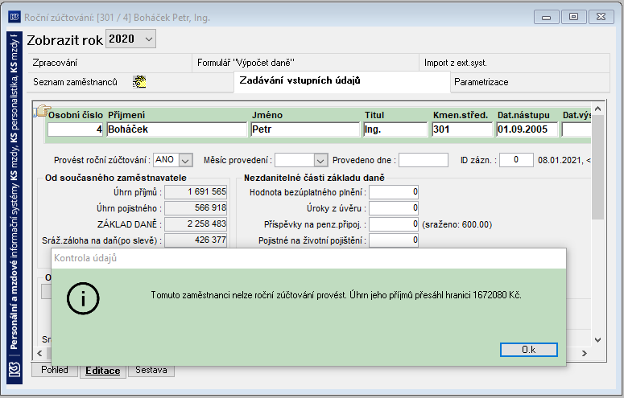This screenshot has height=398, width=624.
Task: Click the ID zázn. field
Action: 516,160
